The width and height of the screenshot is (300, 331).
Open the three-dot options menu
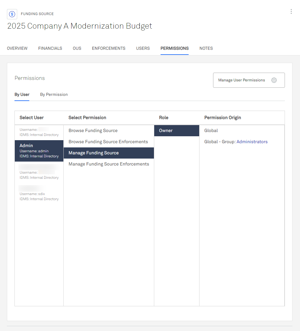(291, 12)
